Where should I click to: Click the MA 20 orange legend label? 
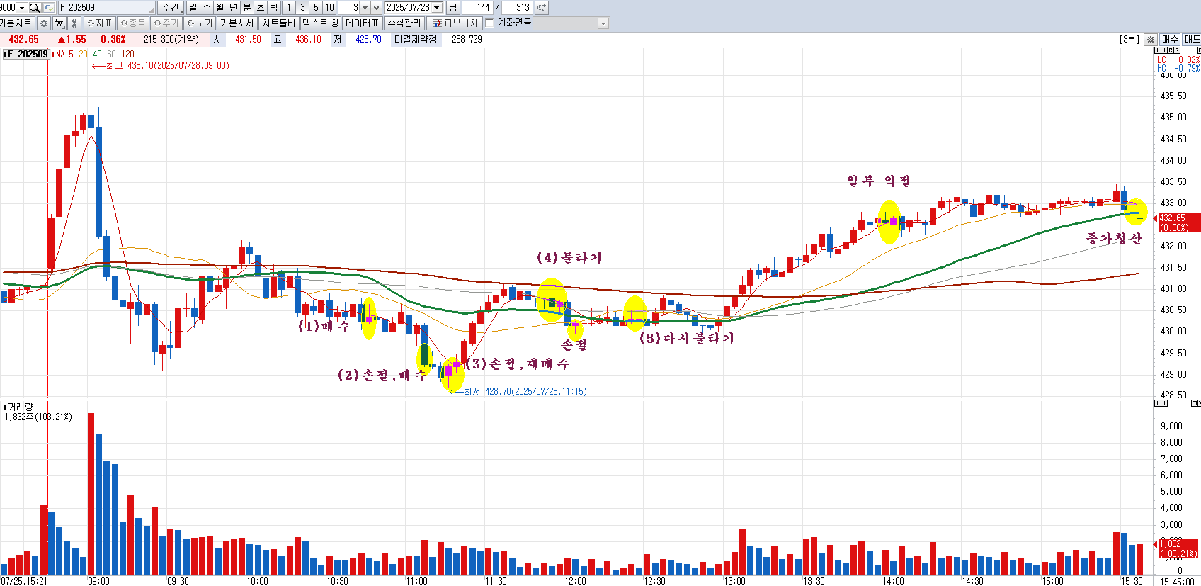[x=83, y=54]
